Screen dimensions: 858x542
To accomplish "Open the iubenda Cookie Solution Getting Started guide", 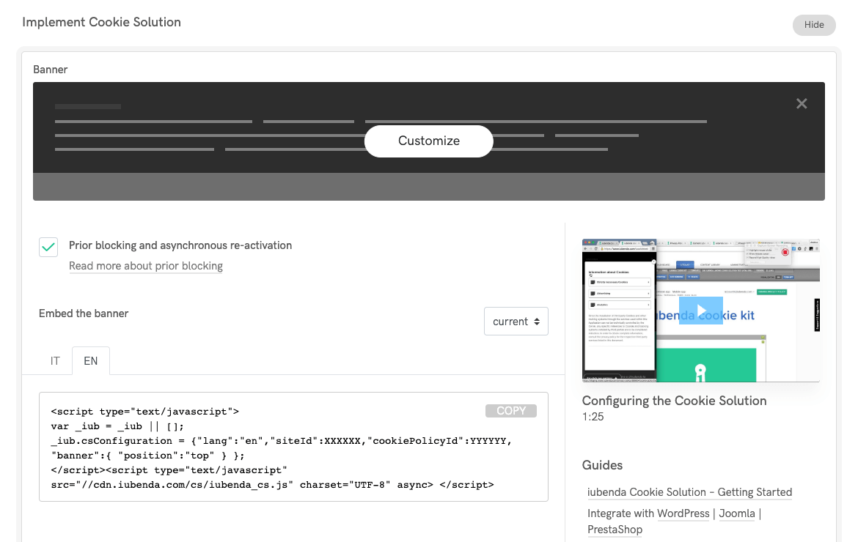I will click(x=689, y=491).
